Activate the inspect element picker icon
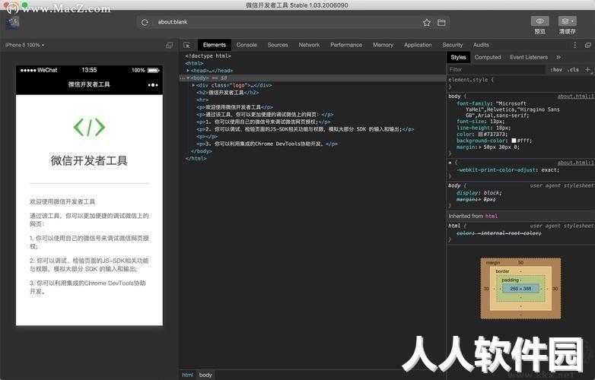 click(186, 45)
